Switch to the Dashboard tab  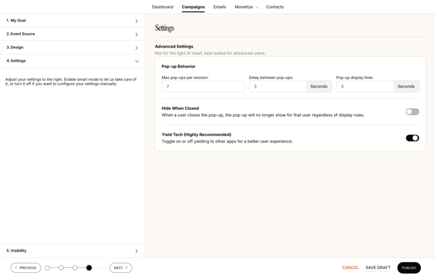162,7
